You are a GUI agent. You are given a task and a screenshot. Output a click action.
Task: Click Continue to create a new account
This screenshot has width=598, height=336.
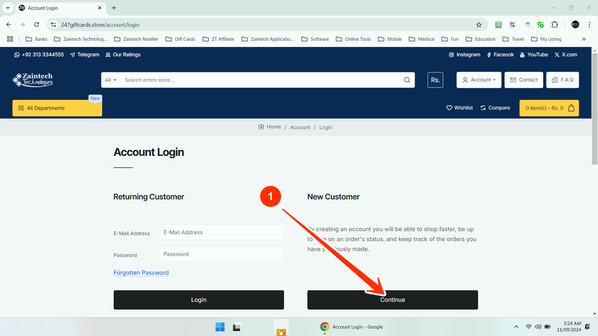coord(393,300)
